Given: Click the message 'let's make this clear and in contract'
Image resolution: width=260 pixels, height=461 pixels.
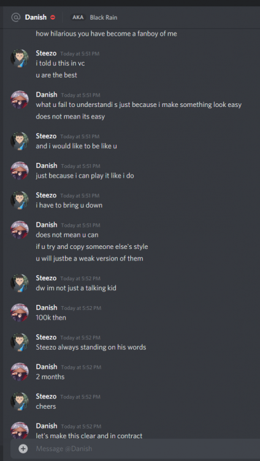Looking at the screenshot, I should point(89,436).
